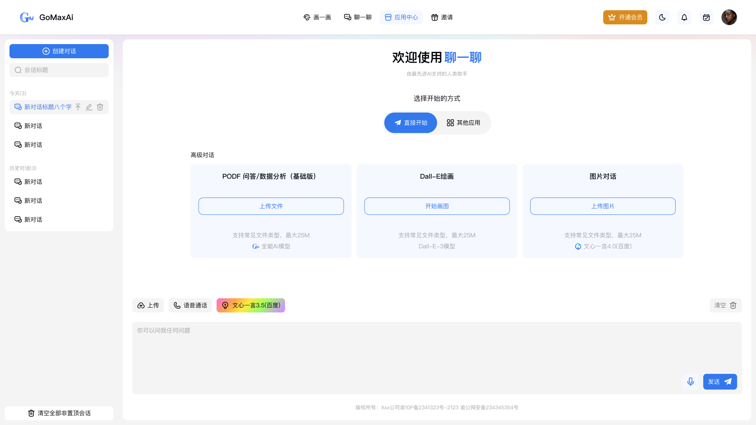Edit the selected conversation title

pos(89,107)
